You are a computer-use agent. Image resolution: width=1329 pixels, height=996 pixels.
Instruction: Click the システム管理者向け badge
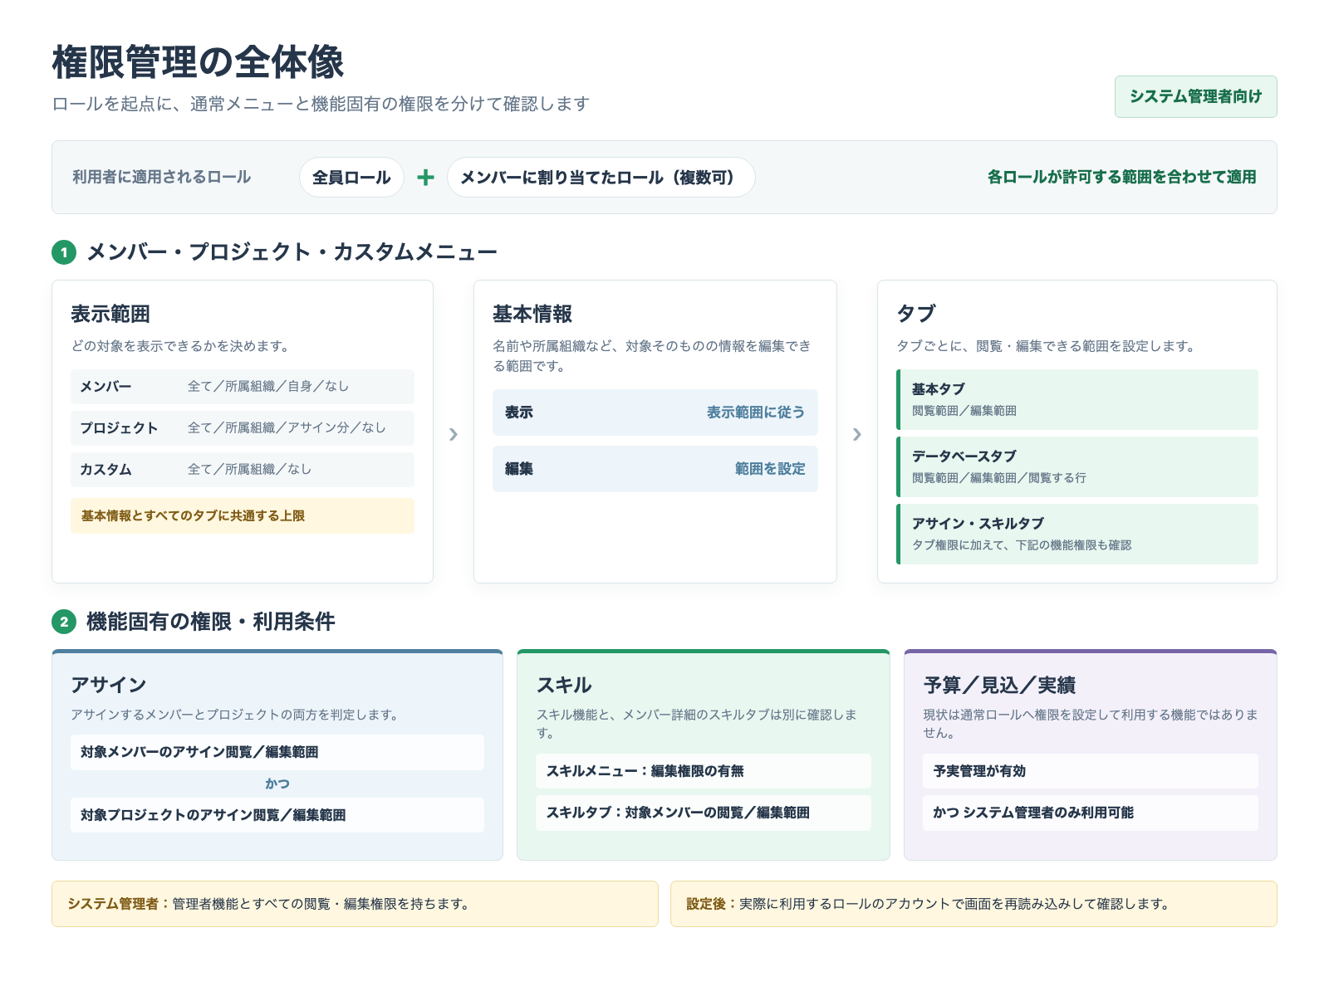pyautogui.click(x=1195, y=96)
